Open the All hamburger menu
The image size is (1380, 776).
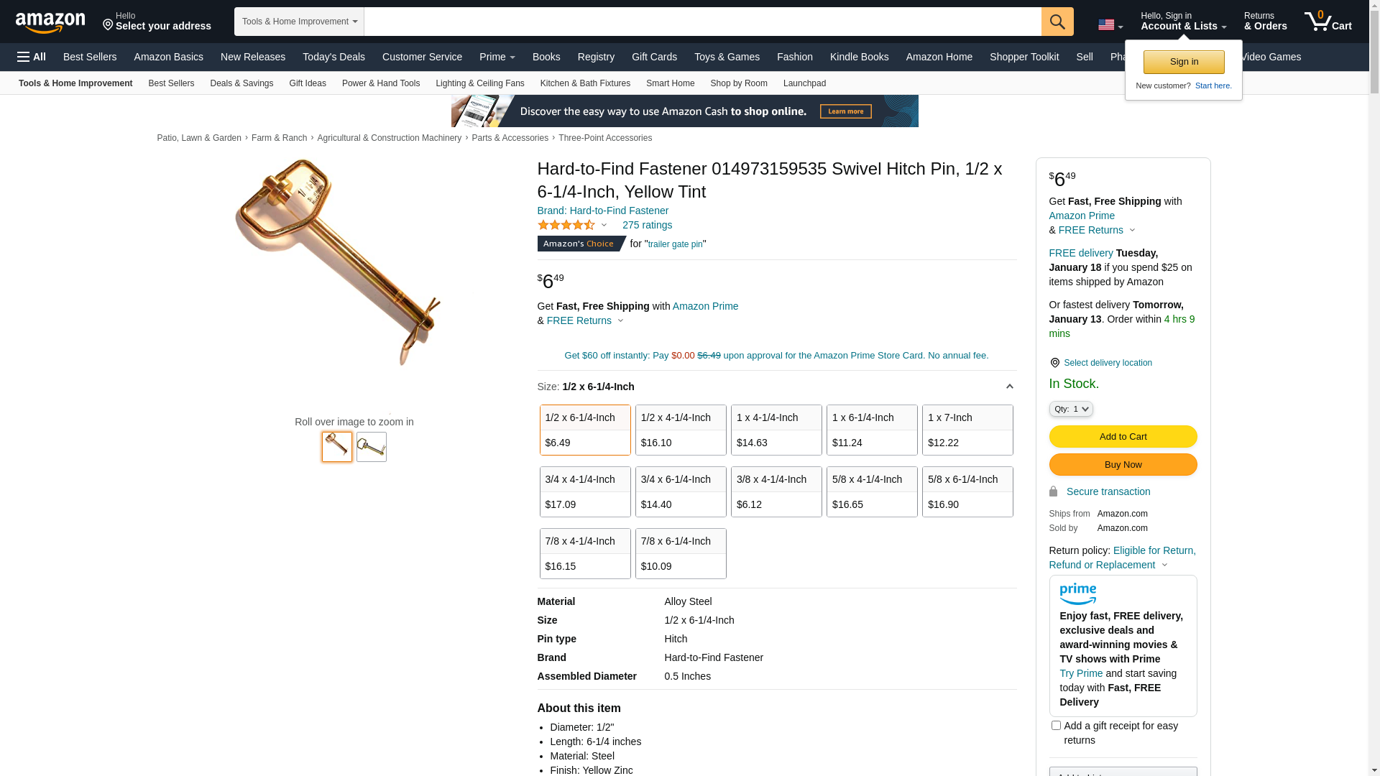click(32, 57)
